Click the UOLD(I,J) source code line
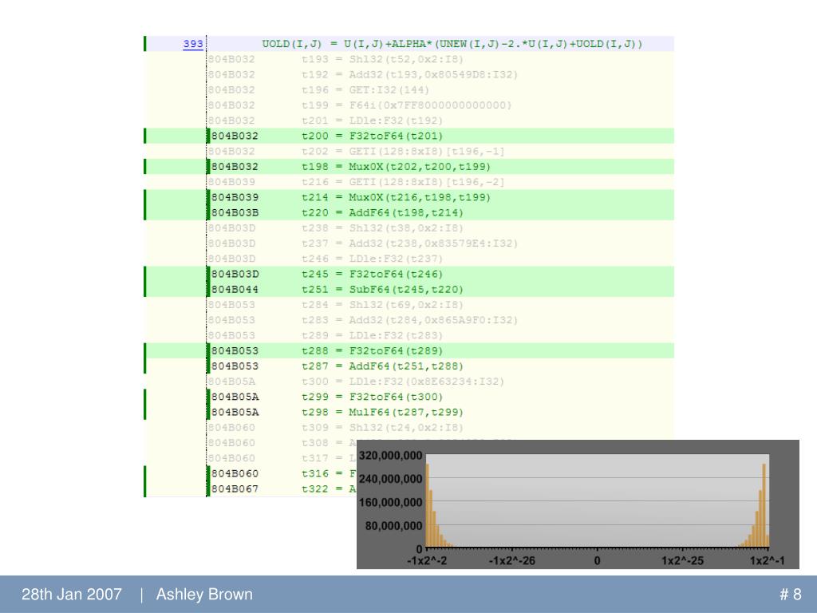The width and height of the screenshot is (817, 613). pos(452,44)
